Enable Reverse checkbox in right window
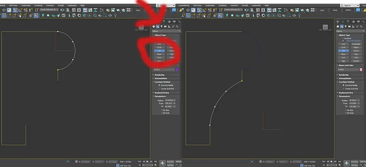Viewport: 366px width, 167px height. (346, 113)
